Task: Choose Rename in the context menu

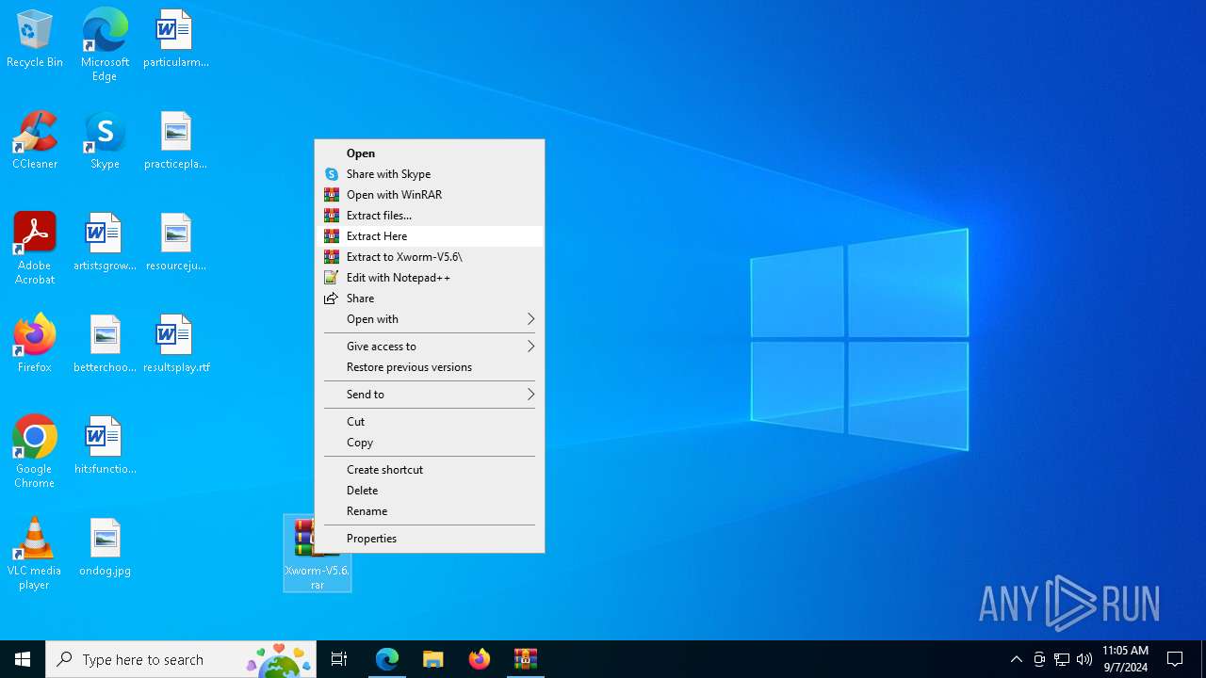Action: (430, 511)
